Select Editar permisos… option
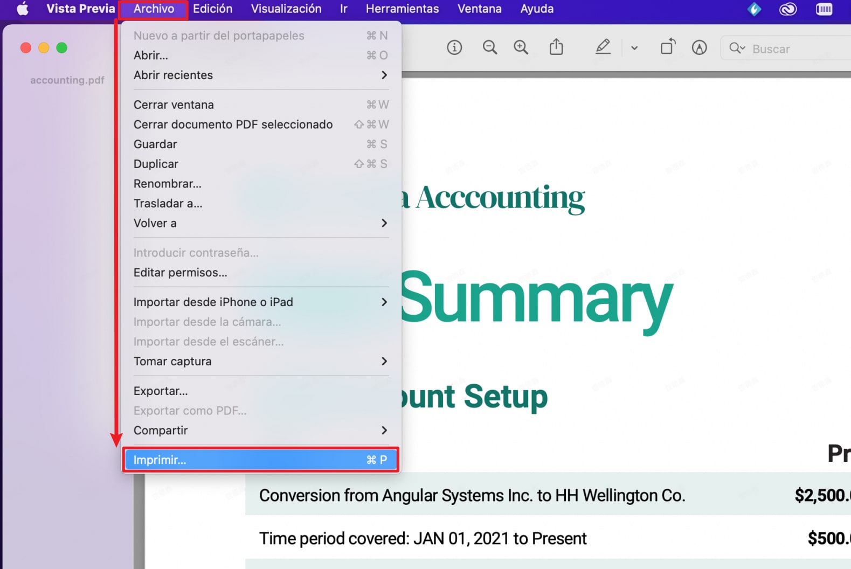The height and width of the screenshot is (569, 851). pos(180,272)
